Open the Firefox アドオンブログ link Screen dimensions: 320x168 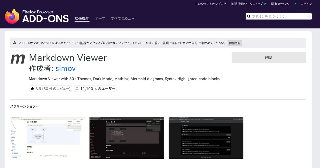(x=211, y=4)
